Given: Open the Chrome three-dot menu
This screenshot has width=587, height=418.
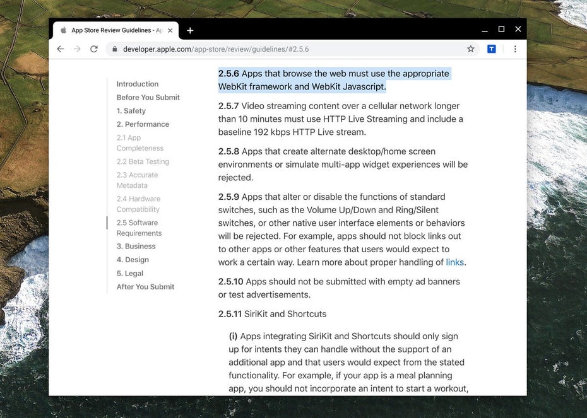Looking at the screenshot, I should tap(515, 49).
